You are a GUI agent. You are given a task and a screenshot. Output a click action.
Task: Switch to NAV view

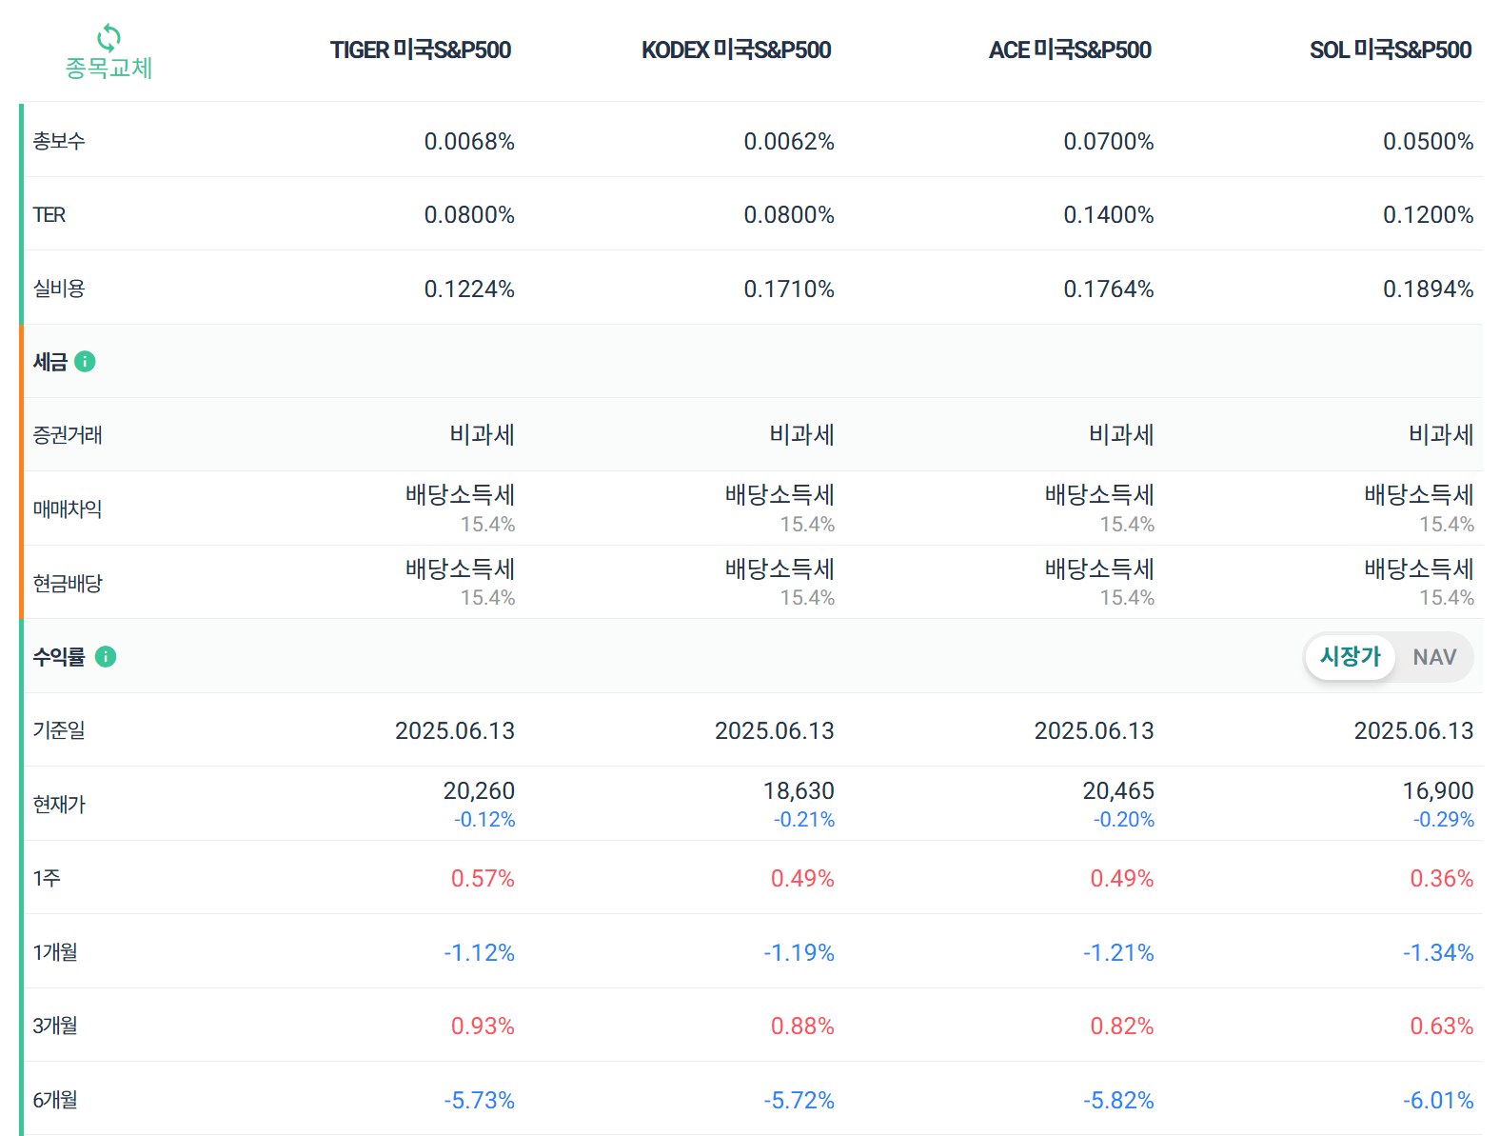coord(1434,657)
